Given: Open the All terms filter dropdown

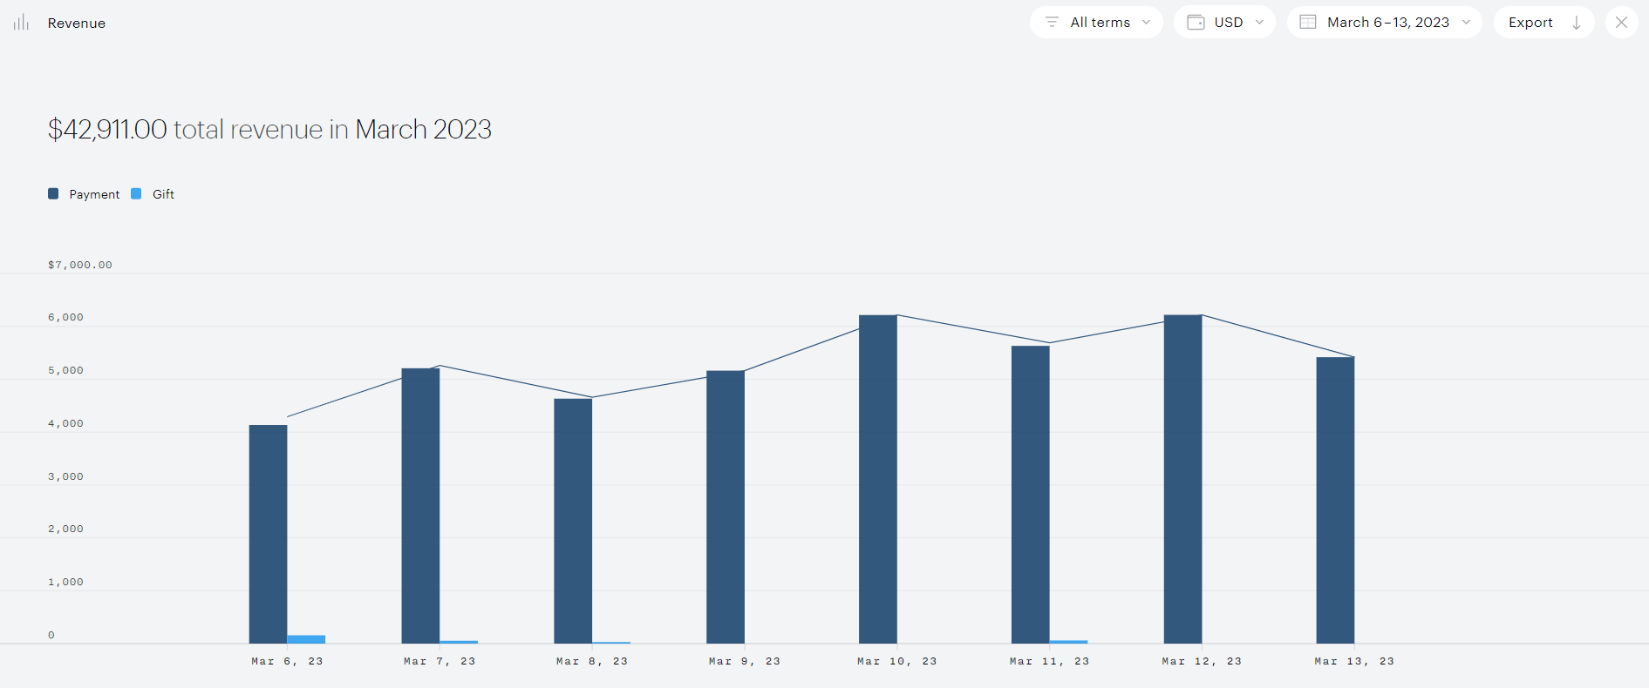Looking at the screenshot, I should (x=1096, y=23).
